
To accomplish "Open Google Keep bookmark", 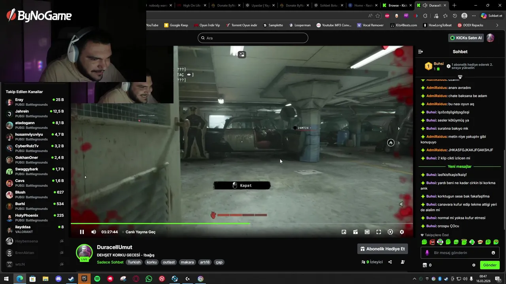I will [176, 25].
